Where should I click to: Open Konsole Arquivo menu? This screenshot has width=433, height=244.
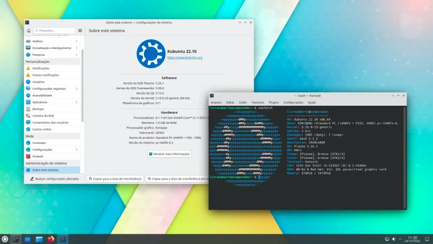pyautogui.click(x=216, y=103)
